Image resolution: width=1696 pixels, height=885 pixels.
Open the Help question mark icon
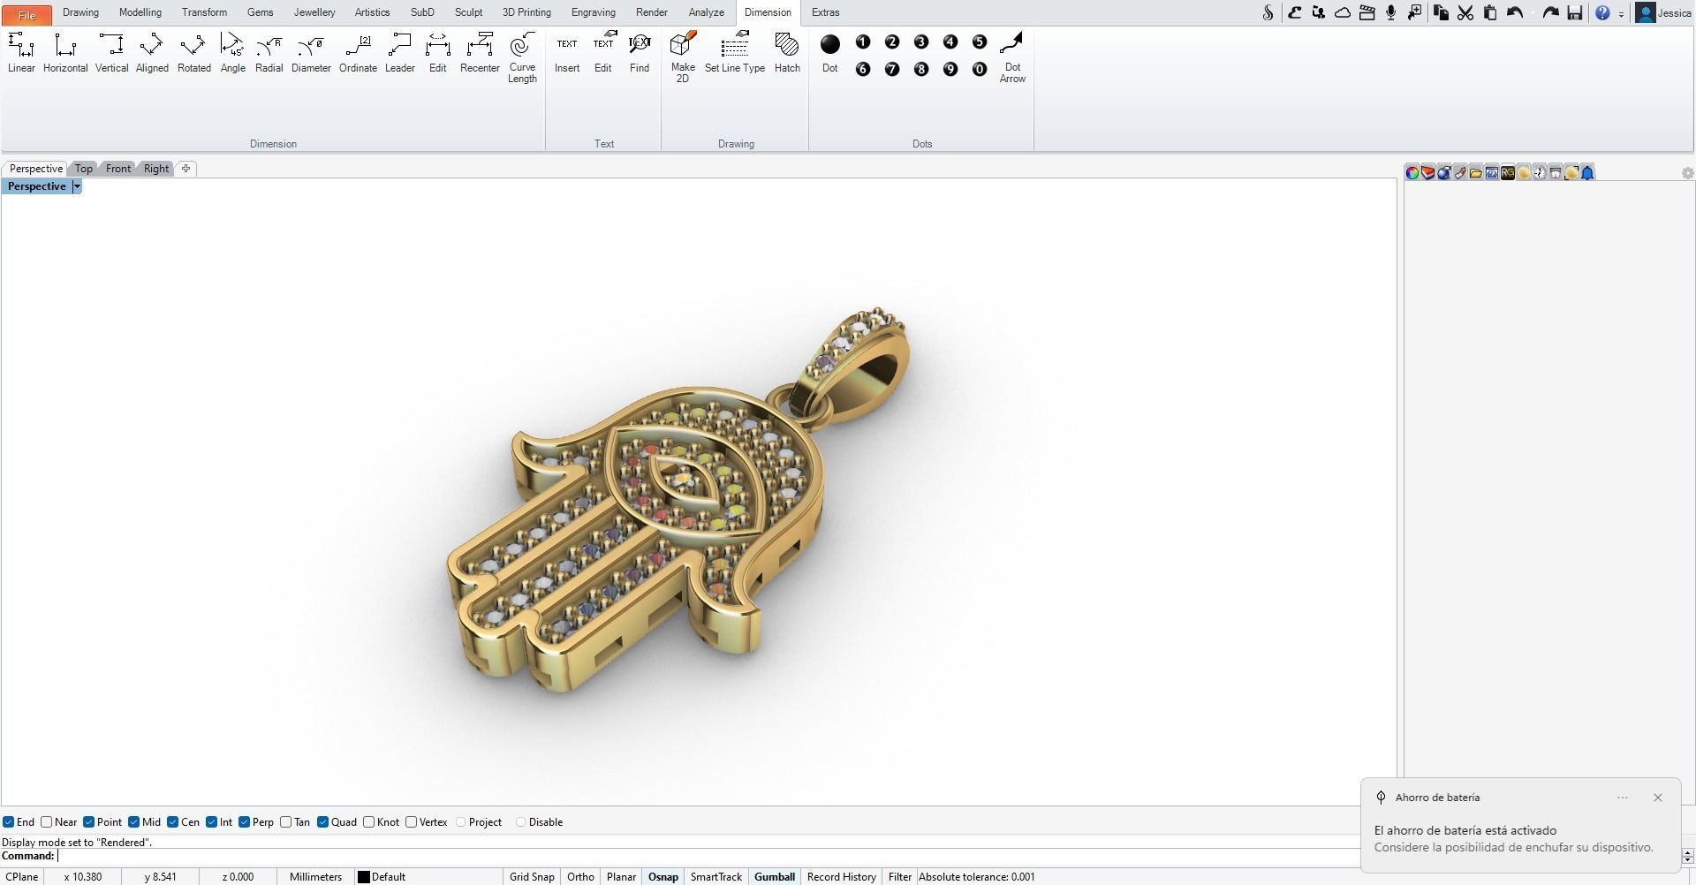pos(1602,12)
